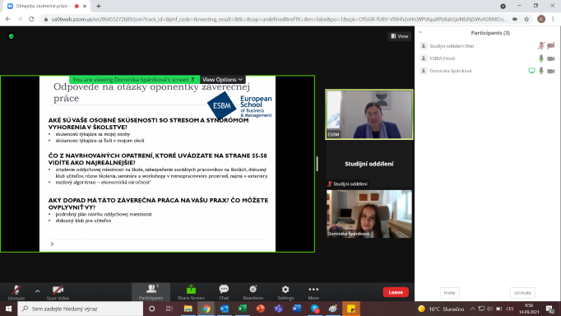Open the Chat panel
Screen dimensions: 561x316
click(x=224, y=292)
